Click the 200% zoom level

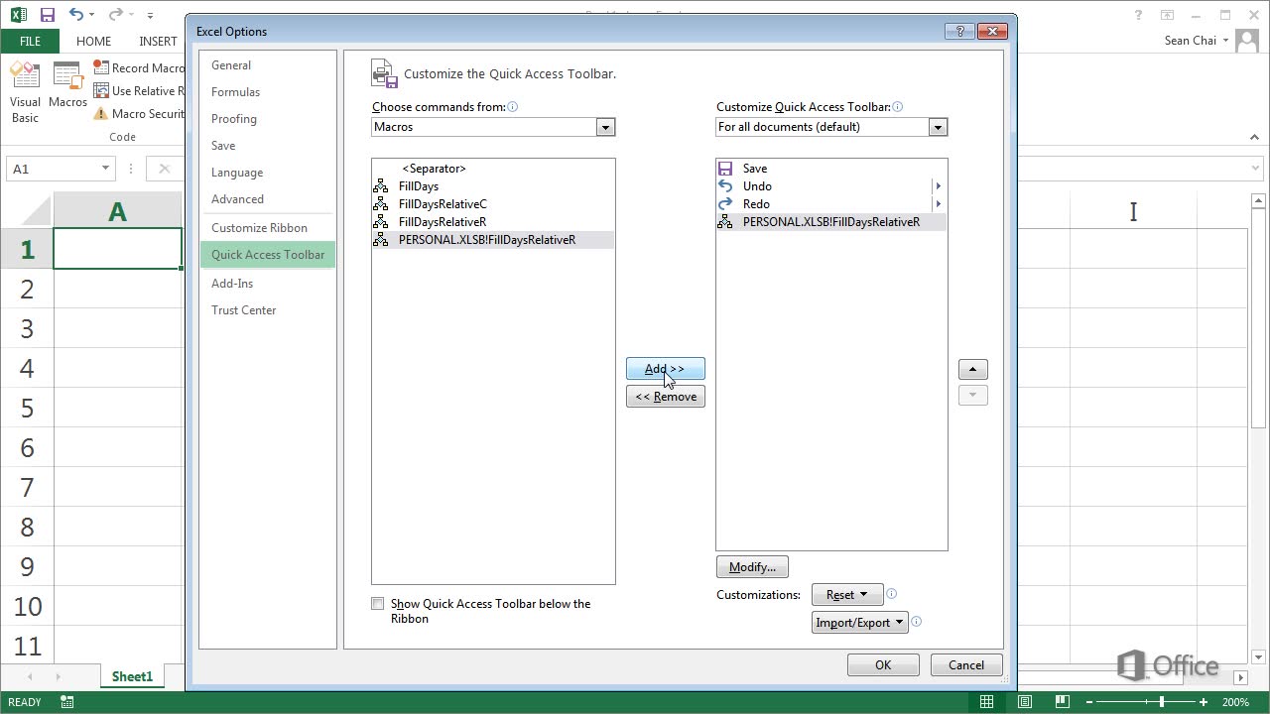coord(1234,702)
